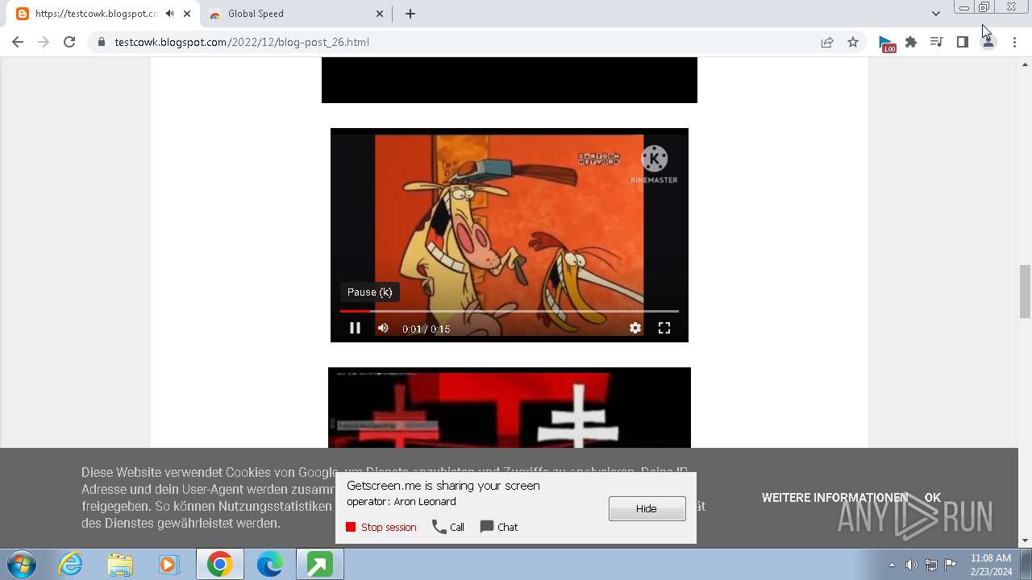Close the testcowk blogspot tab
Screen dimensions: 1032x580
[186, 14]
